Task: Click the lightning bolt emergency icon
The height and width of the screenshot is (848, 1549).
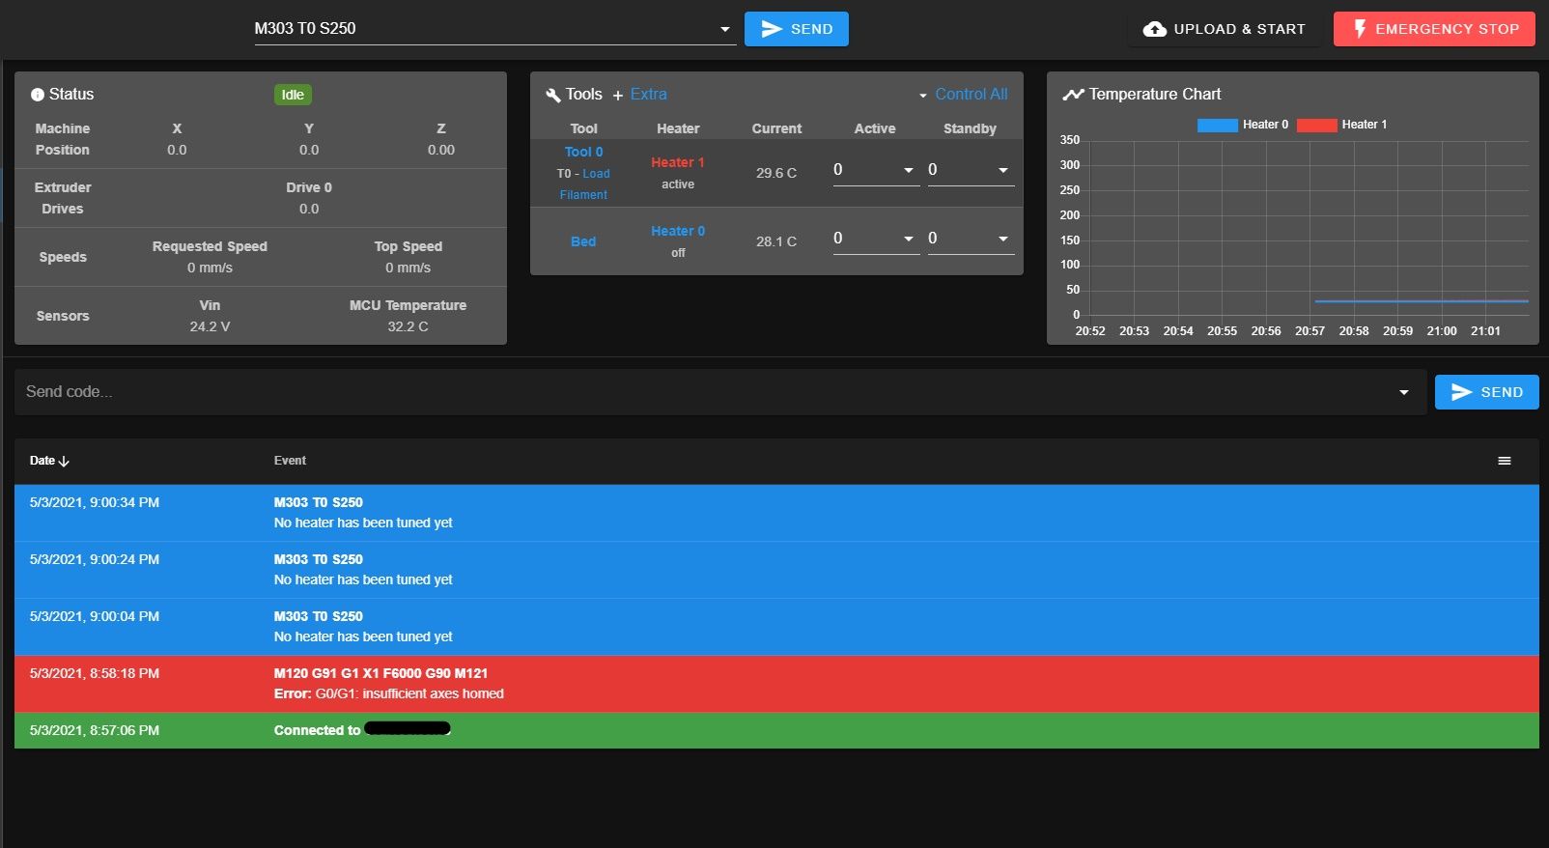Action: click(x=1360, y=29)
